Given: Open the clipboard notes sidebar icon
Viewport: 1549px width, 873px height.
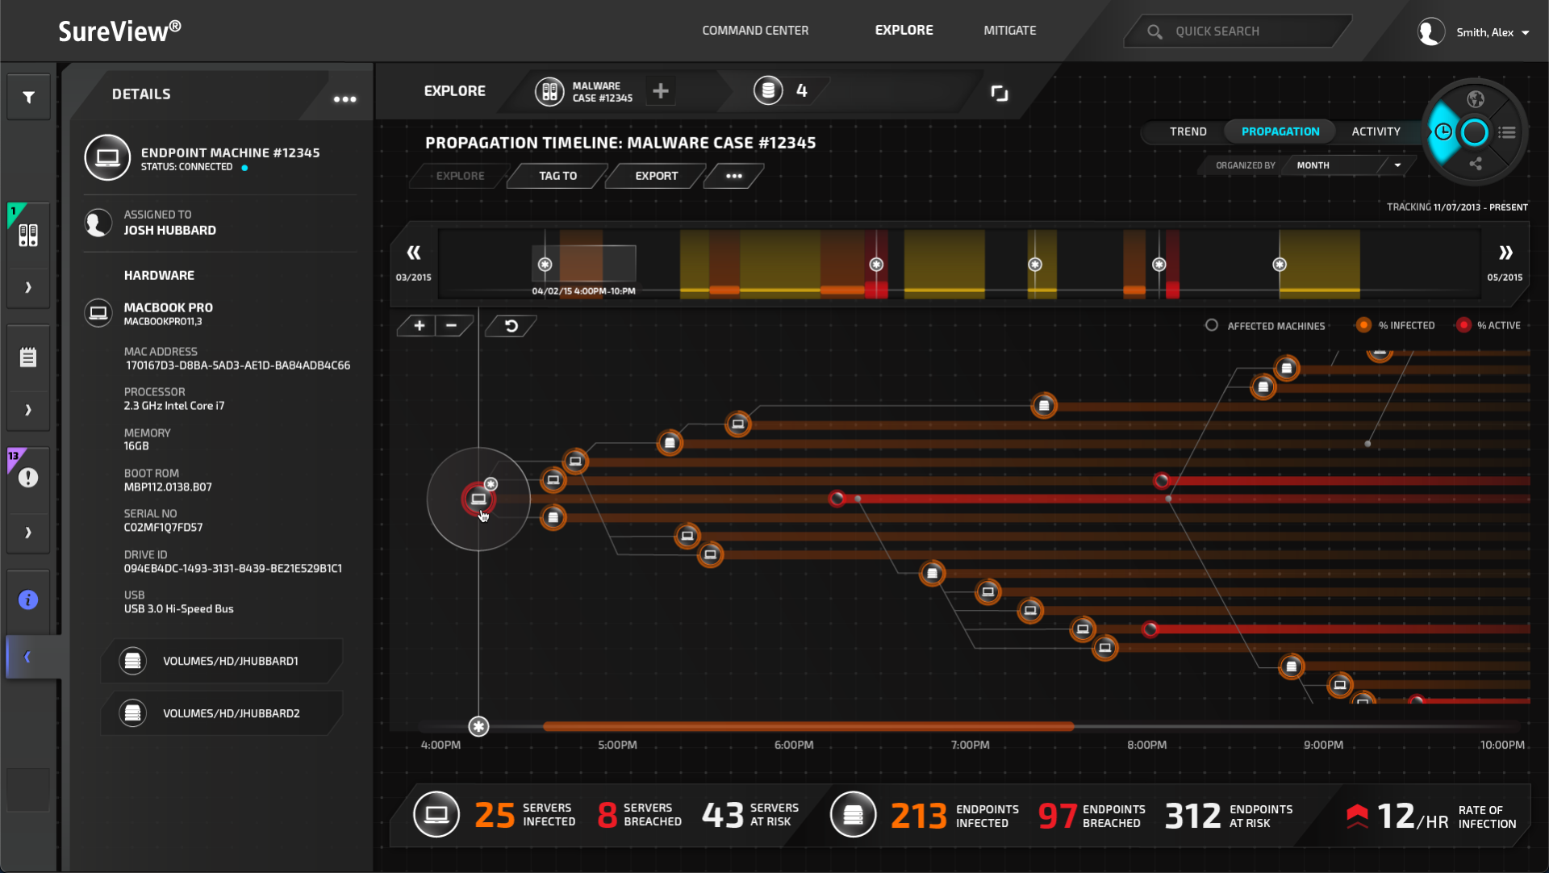Looking at the screenshot, I should click(28, 357).
